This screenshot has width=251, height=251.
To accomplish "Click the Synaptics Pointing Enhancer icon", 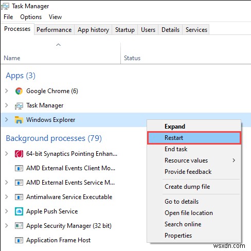I will 19,154.
